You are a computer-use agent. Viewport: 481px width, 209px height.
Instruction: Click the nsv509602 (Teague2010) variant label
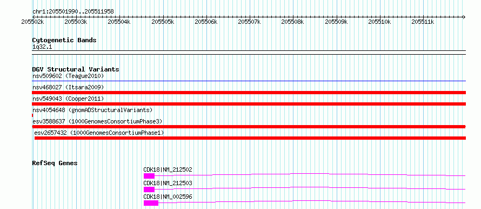pyautogui.click(x=68, y=76)
